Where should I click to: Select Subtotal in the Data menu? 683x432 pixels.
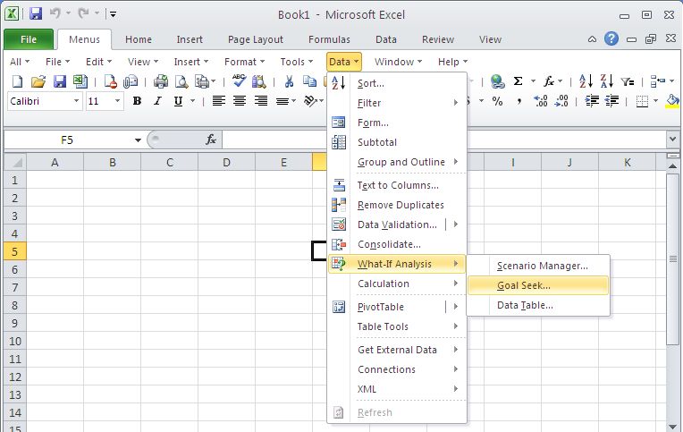click(x=397, y=142)
